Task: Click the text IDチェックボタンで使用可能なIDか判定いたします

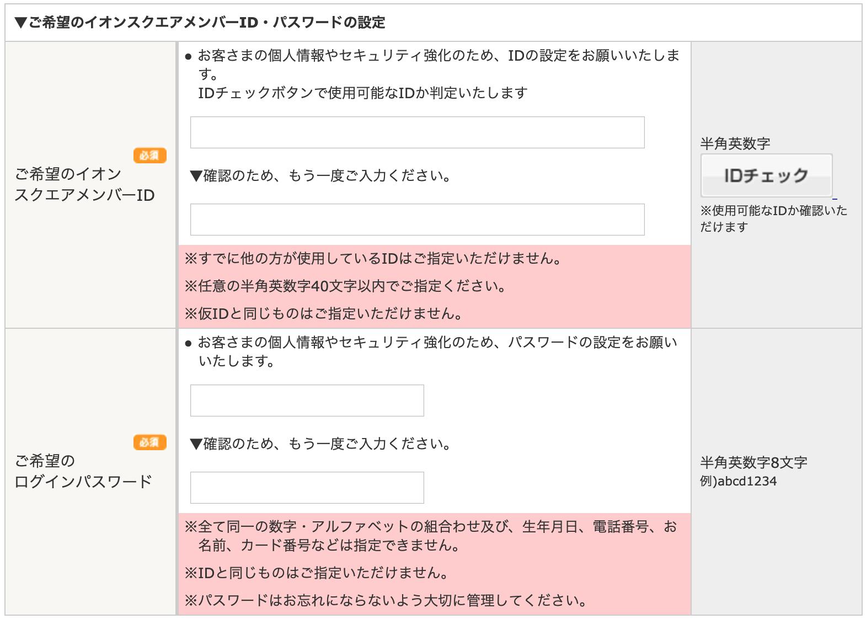Action: 363,93
